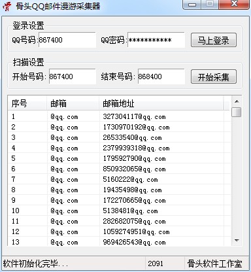Focus the 开始号码 input field
251x272 pixels.
point(73,76)
